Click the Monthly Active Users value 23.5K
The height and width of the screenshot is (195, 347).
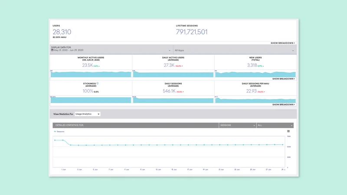click(x=88, y=65)
